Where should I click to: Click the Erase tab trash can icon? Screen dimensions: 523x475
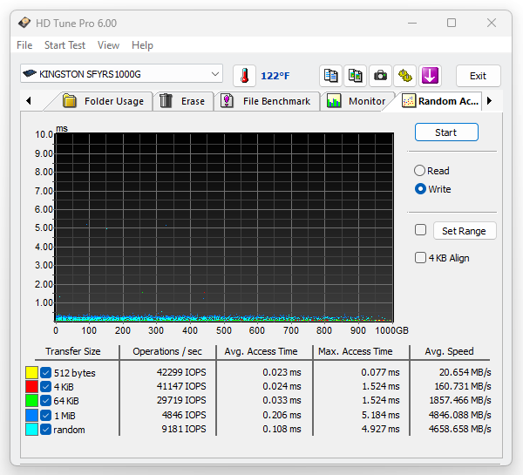point(166,101)
